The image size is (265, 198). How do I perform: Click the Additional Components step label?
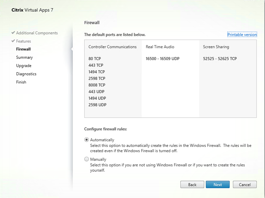pyautogui.click(x=37, y=33)
